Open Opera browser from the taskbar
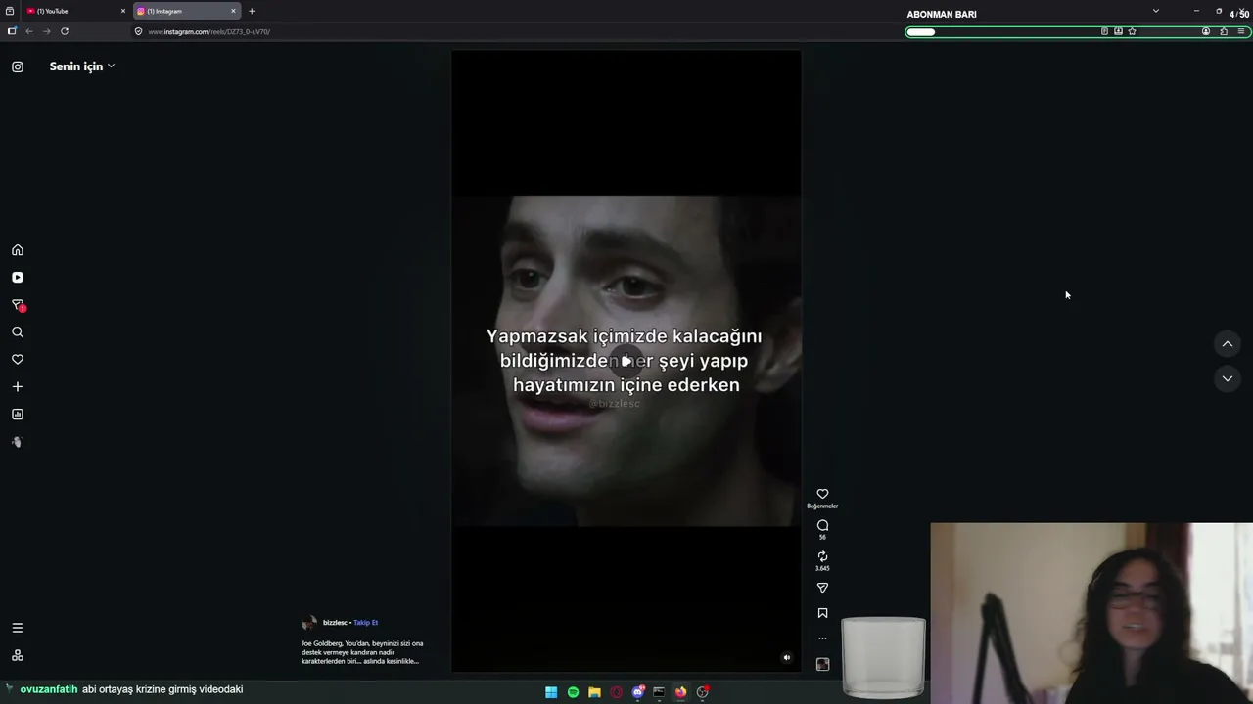Viewport: 1253px width, 704px height. [x=616, y=692]
